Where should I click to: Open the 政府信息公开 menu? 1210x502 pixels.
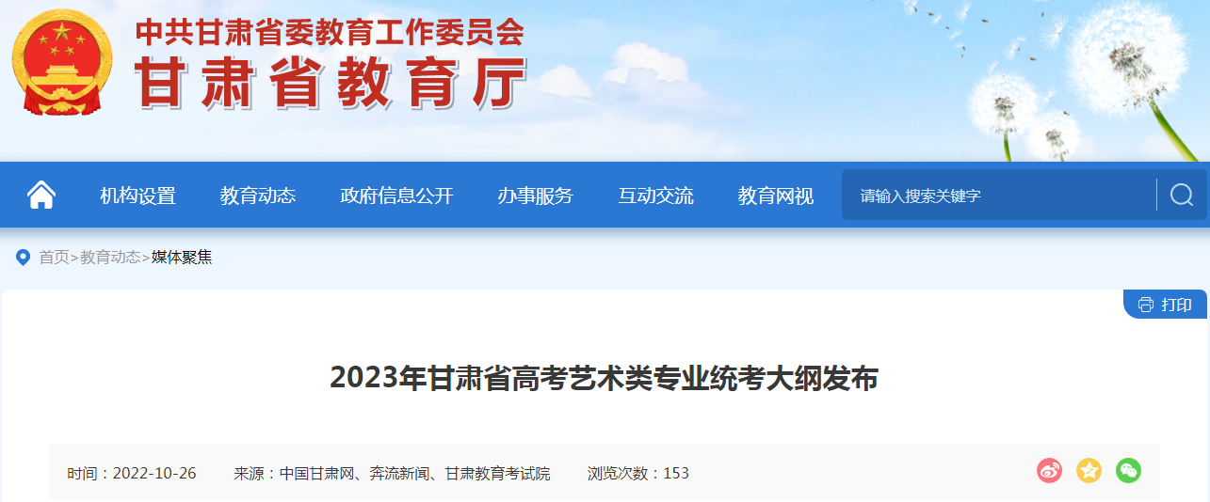pyautogui.click(x=396, y=196)
